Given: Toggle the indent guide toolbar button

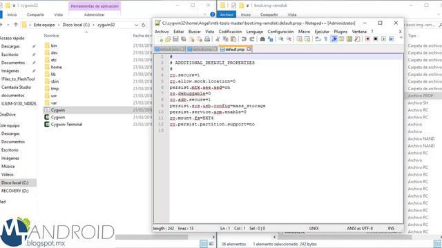Looking at the screenshot, I should click(x=334, y=39).
